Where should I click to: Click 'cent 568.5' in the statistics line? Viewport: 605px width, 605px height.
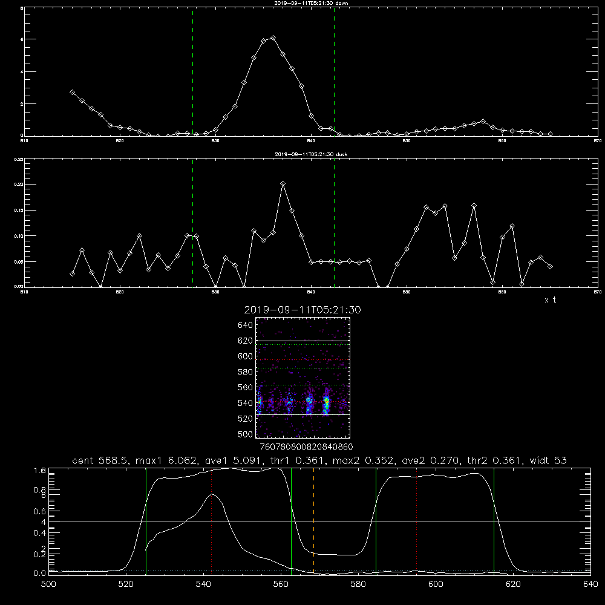(x=100, y=460)
